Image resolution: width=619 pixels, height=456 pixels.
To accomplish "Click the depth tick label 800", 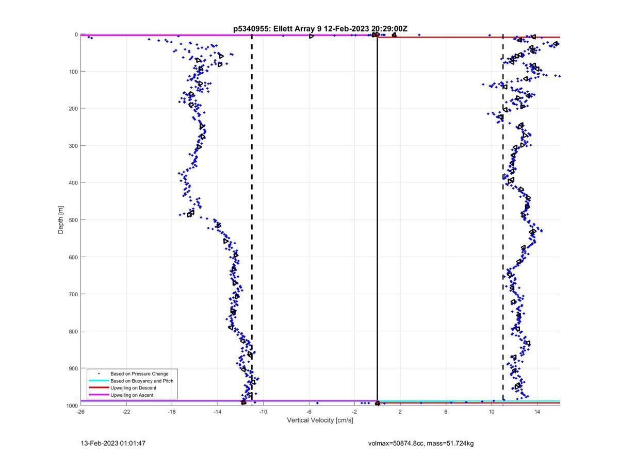I will 73,331.
